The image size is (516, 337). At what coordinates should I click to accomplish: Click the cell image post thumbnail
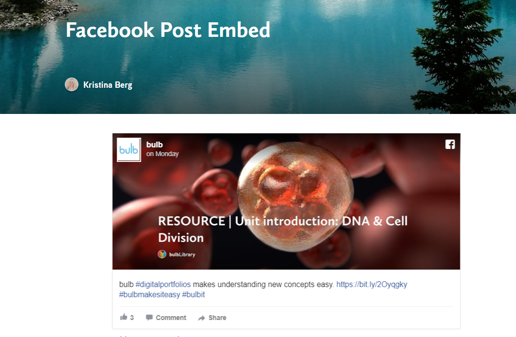286,202
